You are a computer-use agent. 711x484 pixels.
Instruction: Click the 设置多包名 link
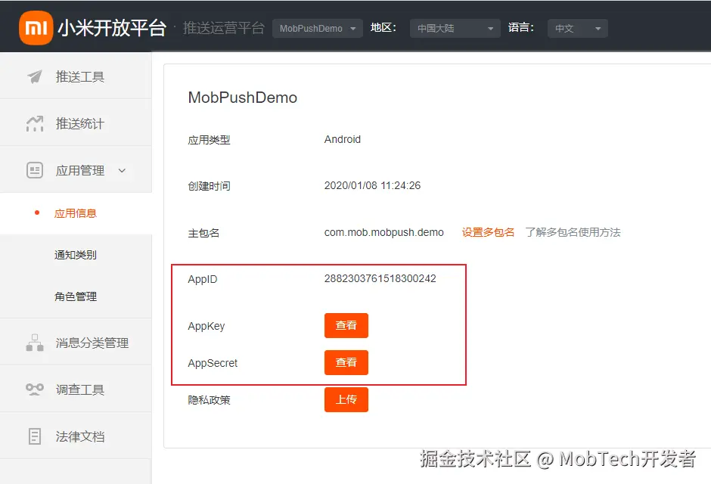coord(488,232)
